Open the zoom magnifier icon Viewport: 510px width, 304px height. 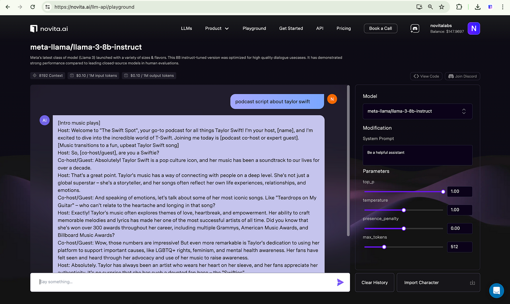(x=430, y=7)
